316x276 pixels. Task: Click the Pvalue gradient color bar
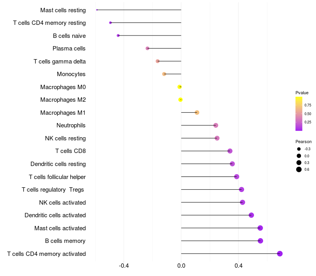[x=299, y=114]
